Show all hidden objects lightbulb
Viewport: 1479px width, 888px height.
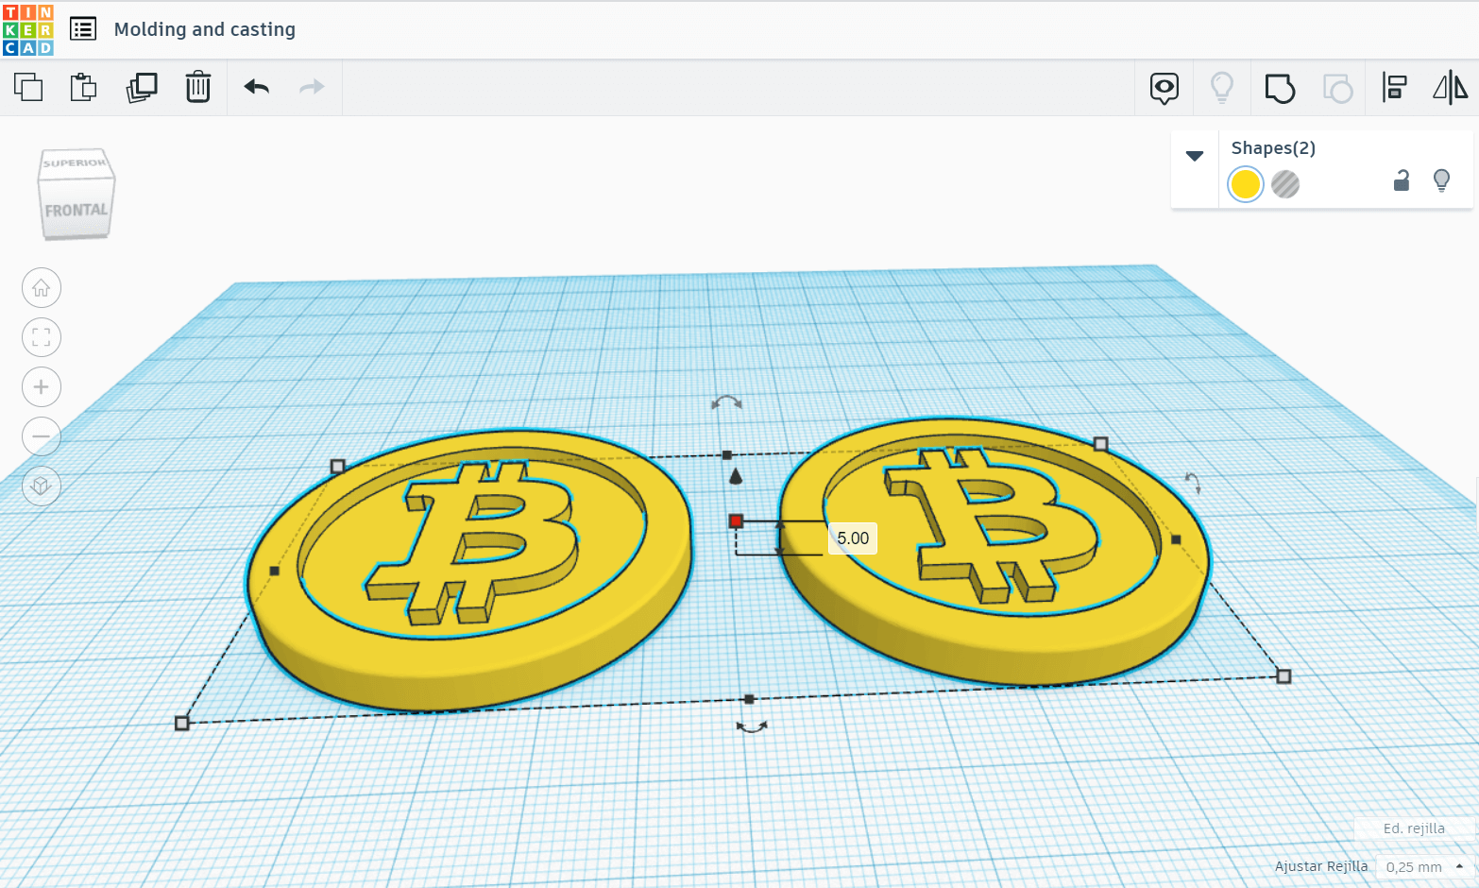pyautogui.click(x=1222, y=88)
